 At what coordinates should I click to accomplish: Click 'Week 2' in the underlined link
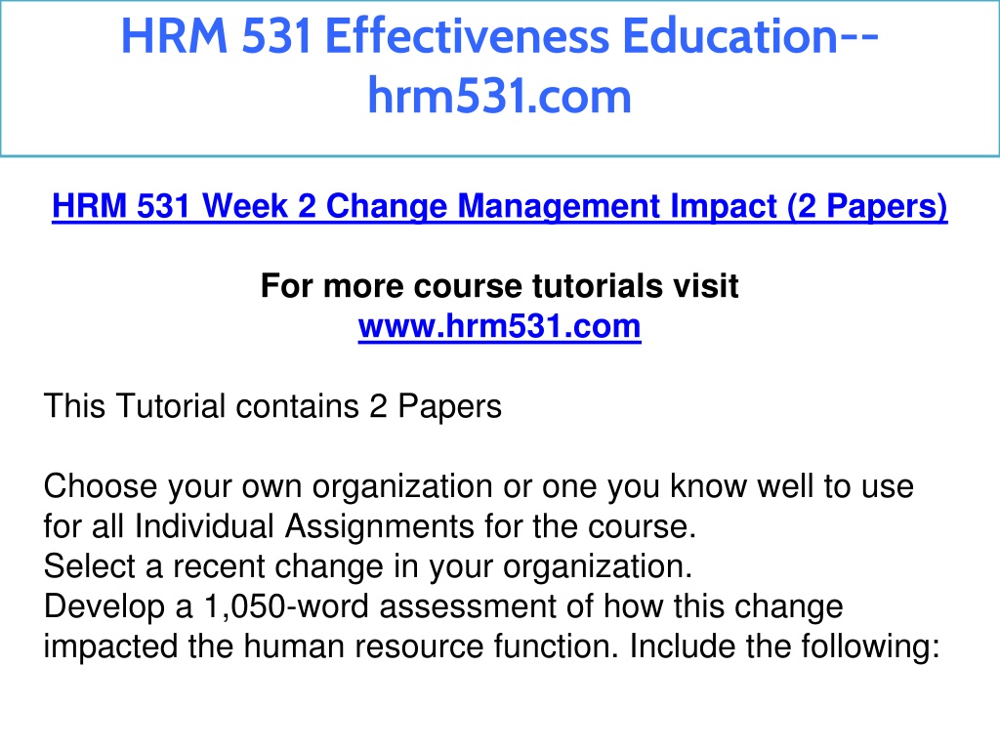(x=259, y=207)
